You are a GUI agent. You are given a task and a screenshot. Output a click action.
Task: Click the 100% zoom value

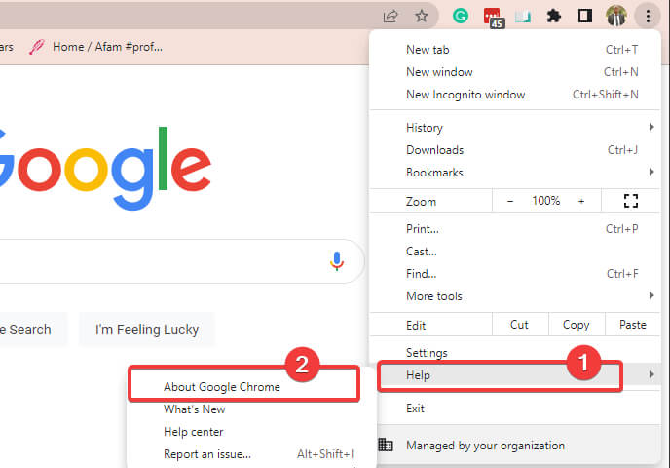tap(545, 201)
